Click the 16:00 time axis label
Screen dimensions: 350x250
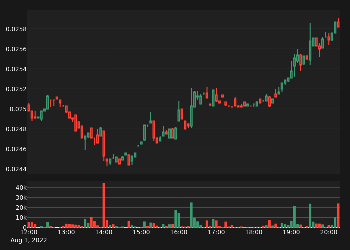[179, 232]
